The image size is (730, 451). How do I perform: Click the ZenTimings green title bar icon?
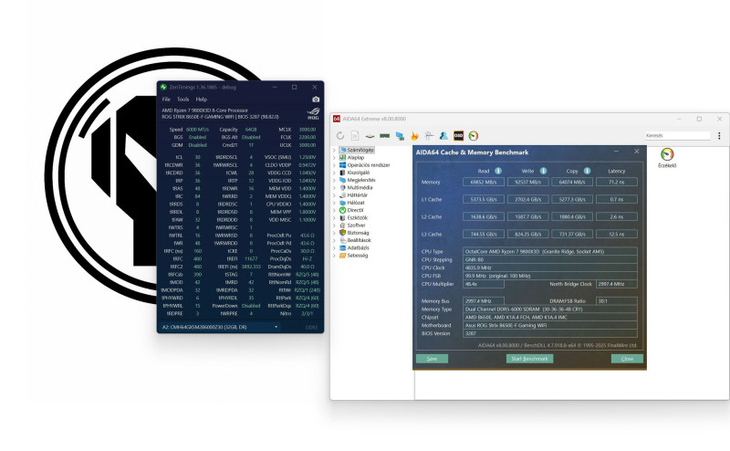click(163, 87)
